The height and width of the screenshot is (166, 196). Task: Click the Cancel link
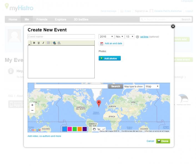150,141
